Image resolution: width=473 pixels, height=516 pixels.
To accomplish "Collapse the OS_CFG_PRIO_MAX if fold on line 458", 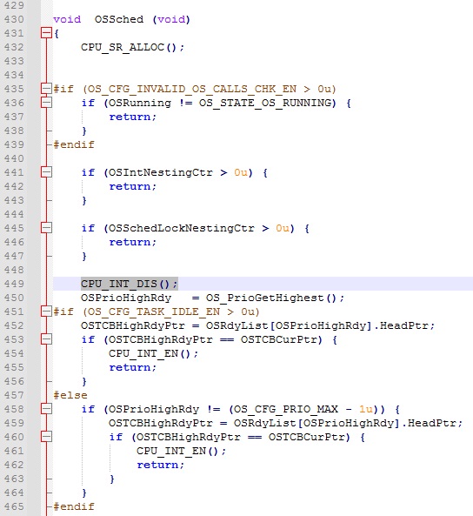I will click(46, 409).
